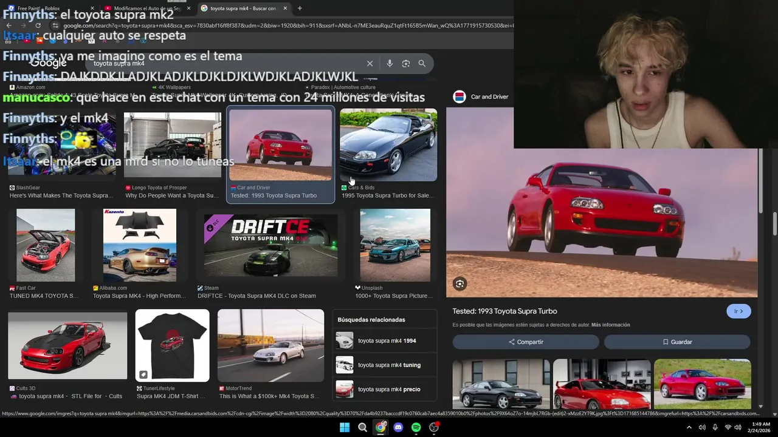The image size is (778, 437).
Task: Select related search toyota supra mk4 tuning
Action: pos(385,365)
